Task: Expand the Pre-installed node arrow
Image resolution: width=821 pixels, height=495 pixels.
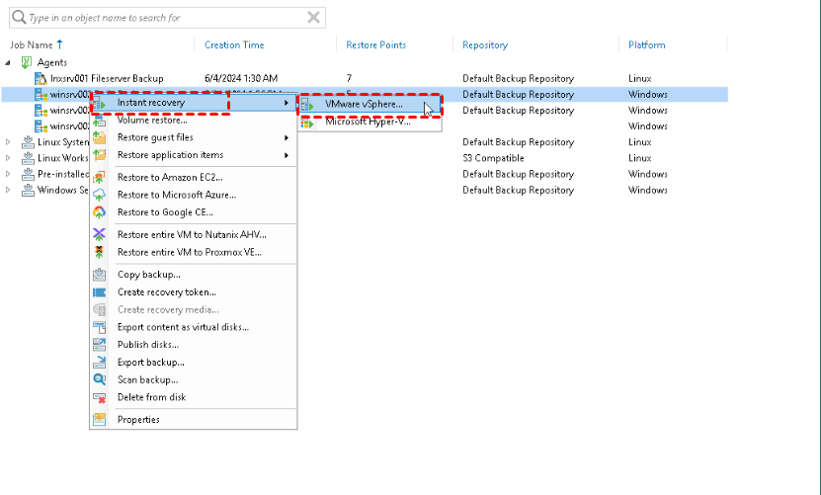Action: pyautogui.click(x=8, y=174)
